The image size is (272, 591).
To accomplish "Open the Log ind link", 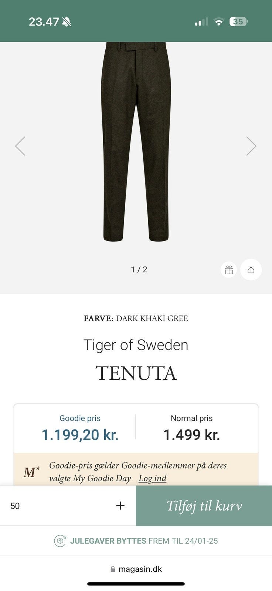I will tap(152, 478).
